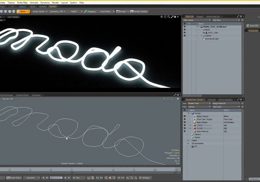The width and height of the screenshot is (260, 182).
Task: Open the Vertex Map menu
Action: pyautogui.click(x=22, y=3)
